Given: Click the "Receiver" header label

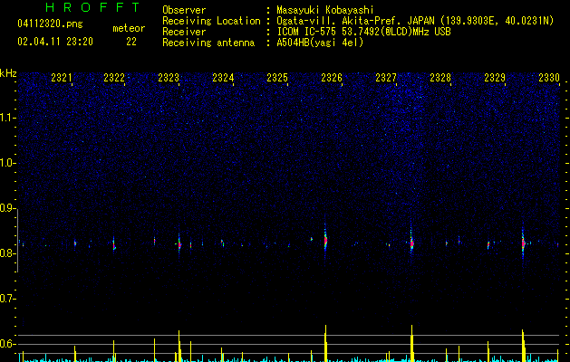Looking at the screenshot, I should click(184, 32).
